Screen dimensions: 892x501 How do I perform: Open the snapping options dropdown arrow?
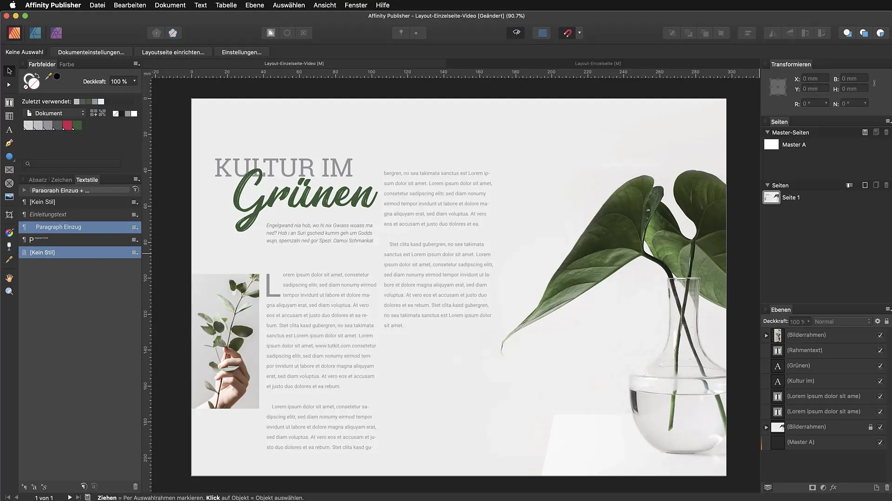[x=579, y=33]
